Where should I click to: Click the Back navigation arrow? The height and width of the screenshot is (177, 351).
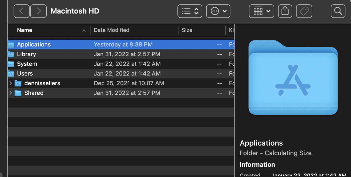[22, 11]
